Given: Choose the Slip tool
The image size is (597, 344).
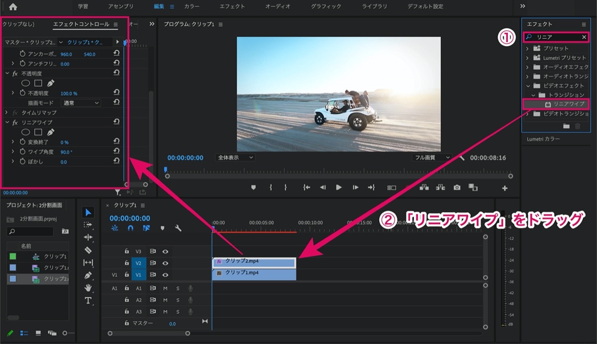Looking at the screenshot, I should 88,262.
